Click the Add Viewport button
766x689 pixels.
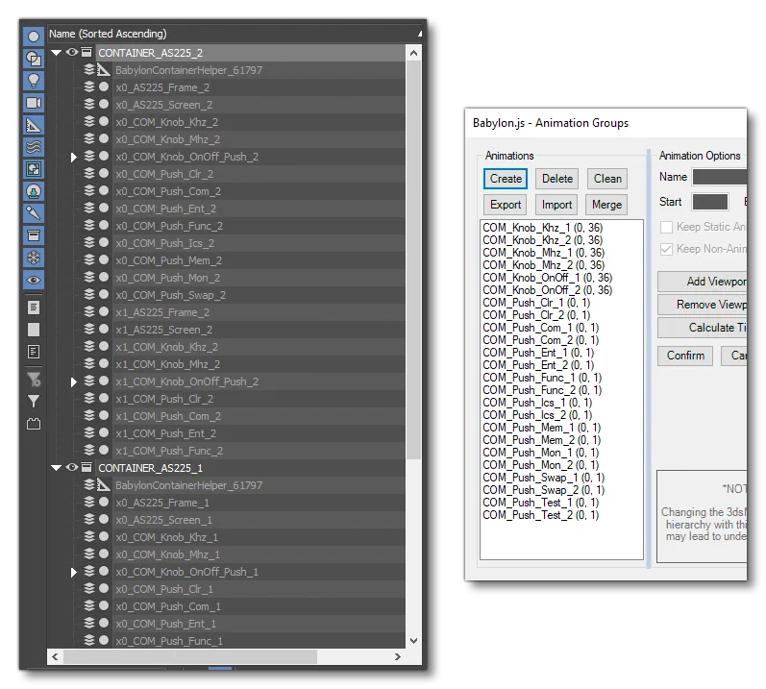pyautogui.click(x=703, y=282)
